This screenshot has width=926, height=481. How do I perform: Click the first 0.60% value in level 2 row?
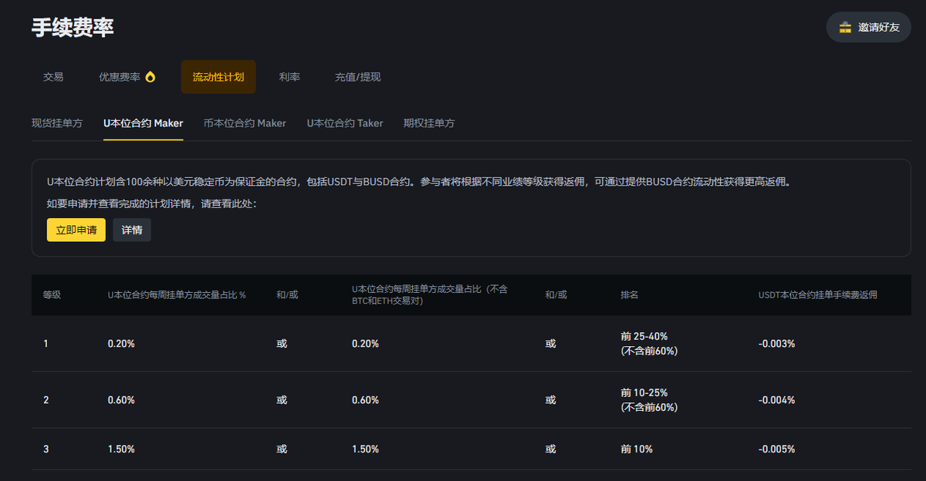tap(121, 400)
